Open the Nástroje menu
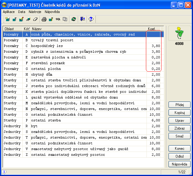The height and width of the screenshot is (176, 193). (35, 12)
